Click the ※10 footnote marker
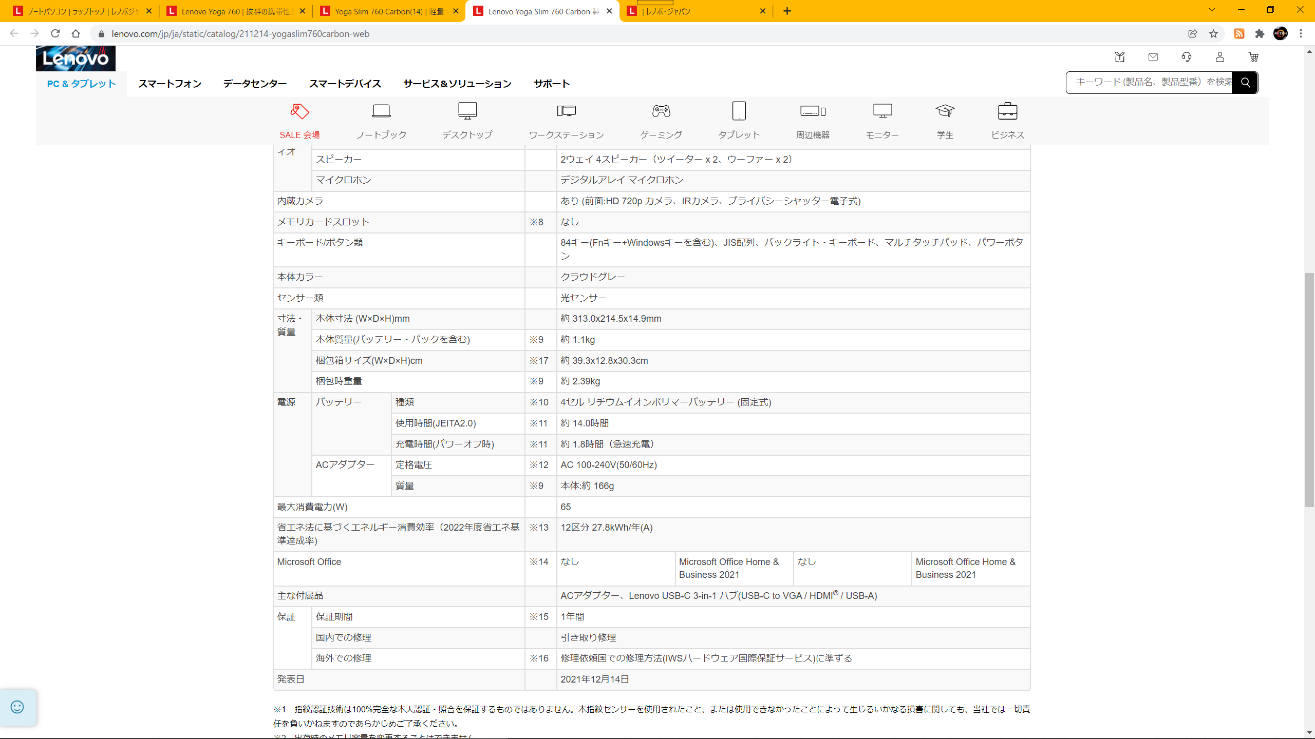 point(539,402)
